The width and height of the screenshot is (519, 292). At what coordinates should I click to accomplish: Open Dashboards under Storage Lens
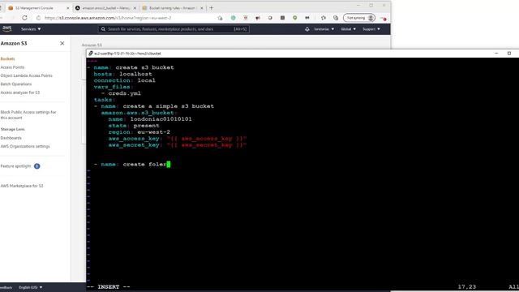11,138
